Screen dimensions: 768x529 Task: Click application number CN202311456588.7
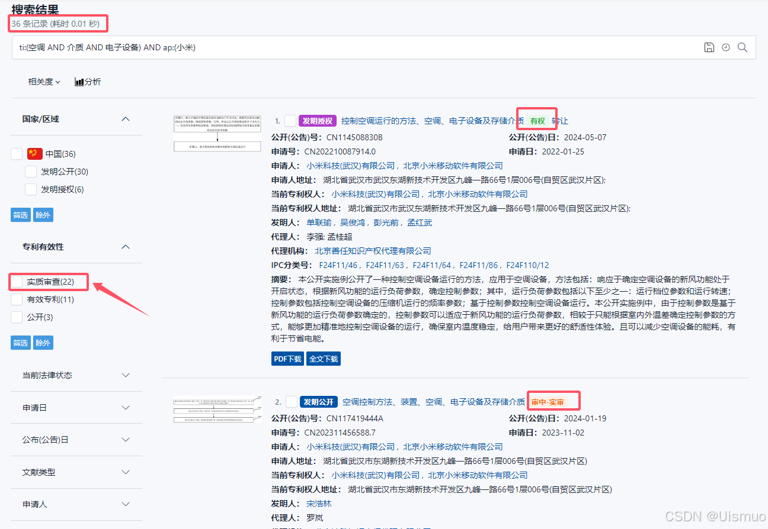pyautogui.click(x=340, y=433)
